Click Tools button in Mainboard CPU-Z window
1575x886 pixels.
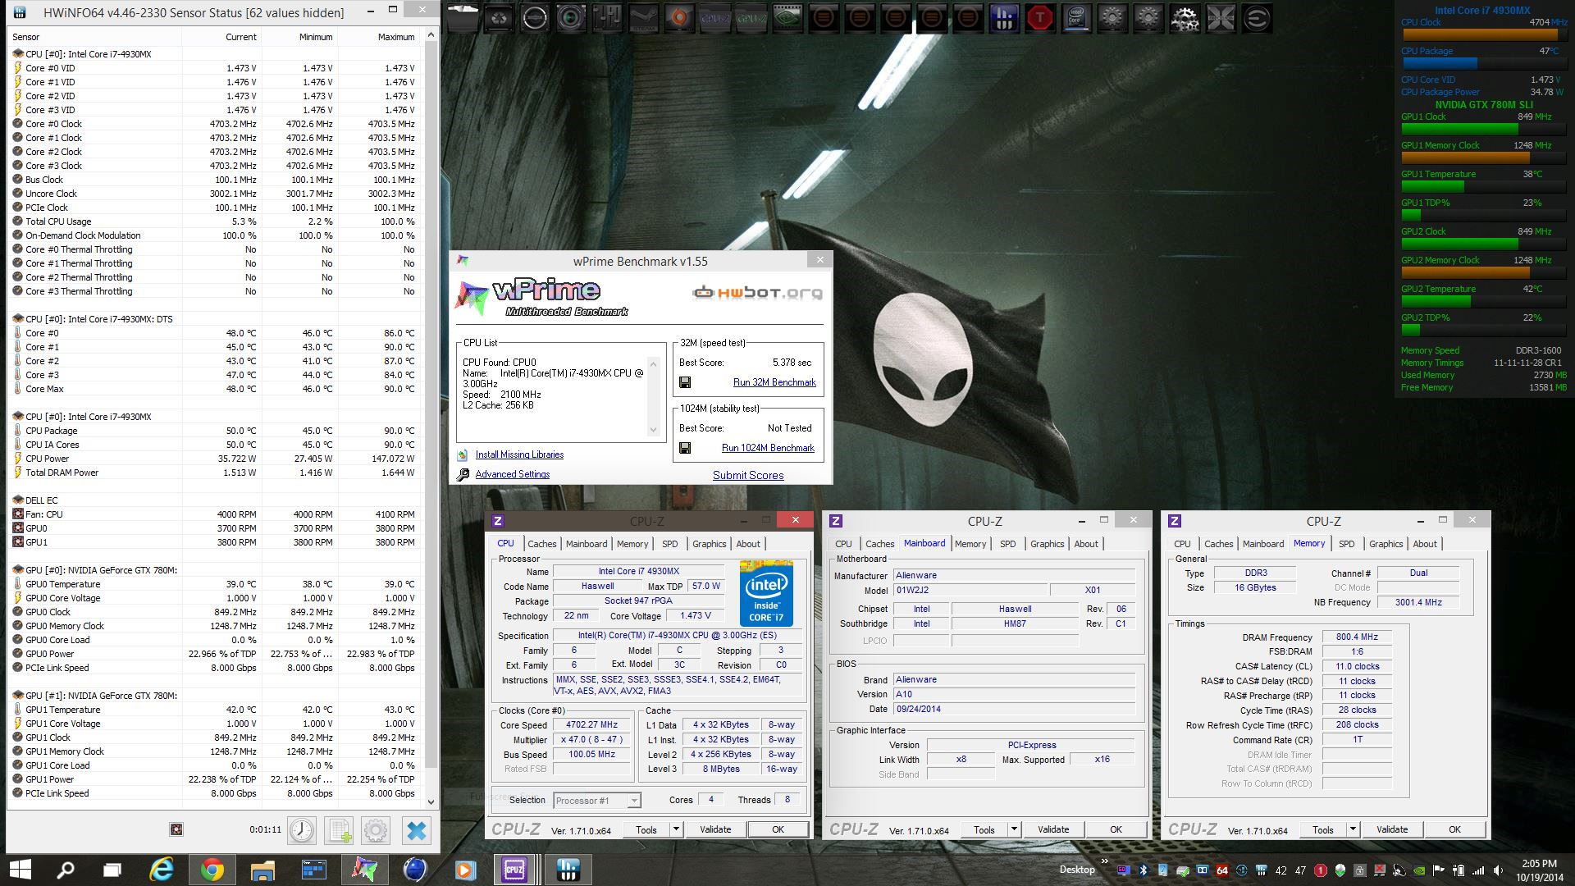coord(984,829)
